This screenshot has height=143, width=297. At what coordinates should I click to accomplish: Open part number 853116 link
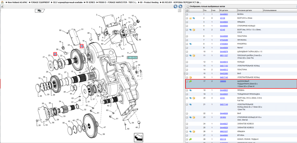point(223,139)
